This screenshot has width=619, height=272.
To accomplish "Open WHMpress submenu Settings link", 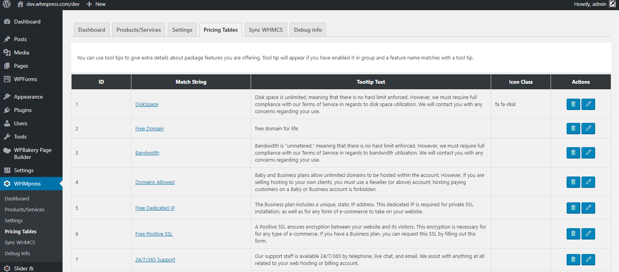I will [14, 220].
